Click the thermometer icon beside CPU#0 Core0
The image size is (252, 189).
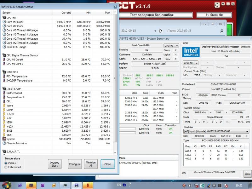(x=4, y=60)
